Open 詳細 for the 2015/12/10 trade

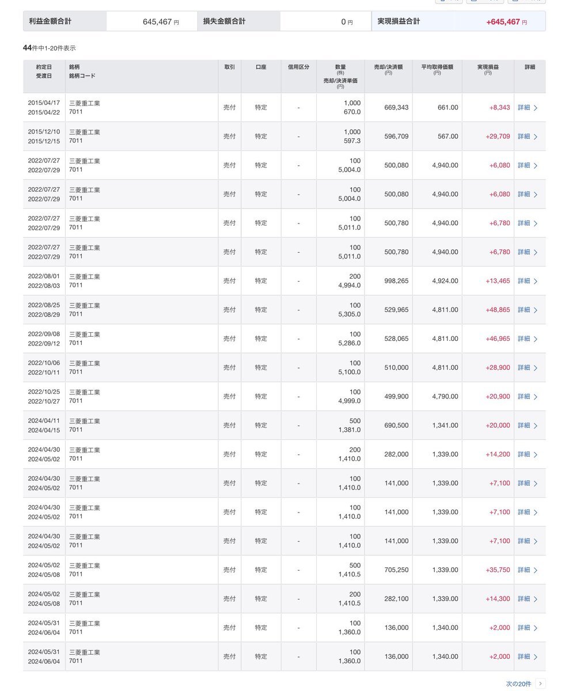[x=528, y=136]
